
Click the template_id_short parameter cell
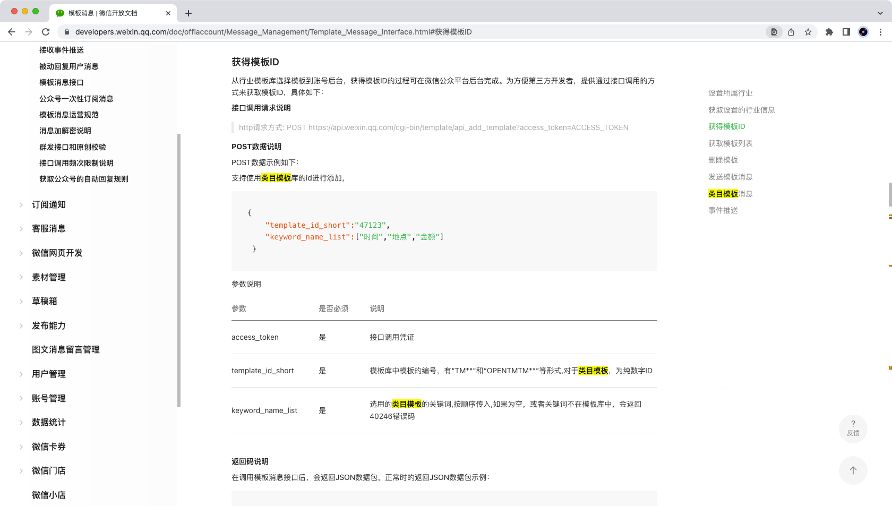point(263,371)
